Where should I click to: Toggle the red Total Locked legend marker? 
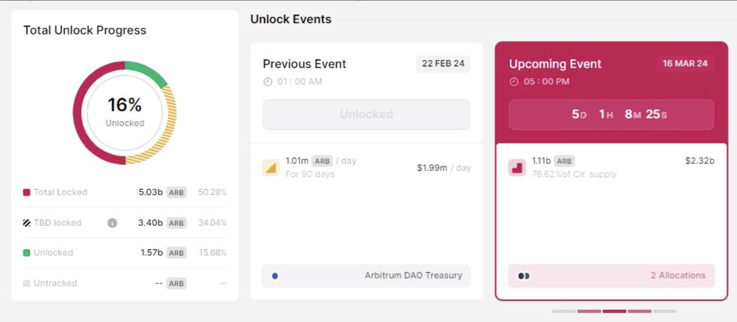[x=27, y=192]
